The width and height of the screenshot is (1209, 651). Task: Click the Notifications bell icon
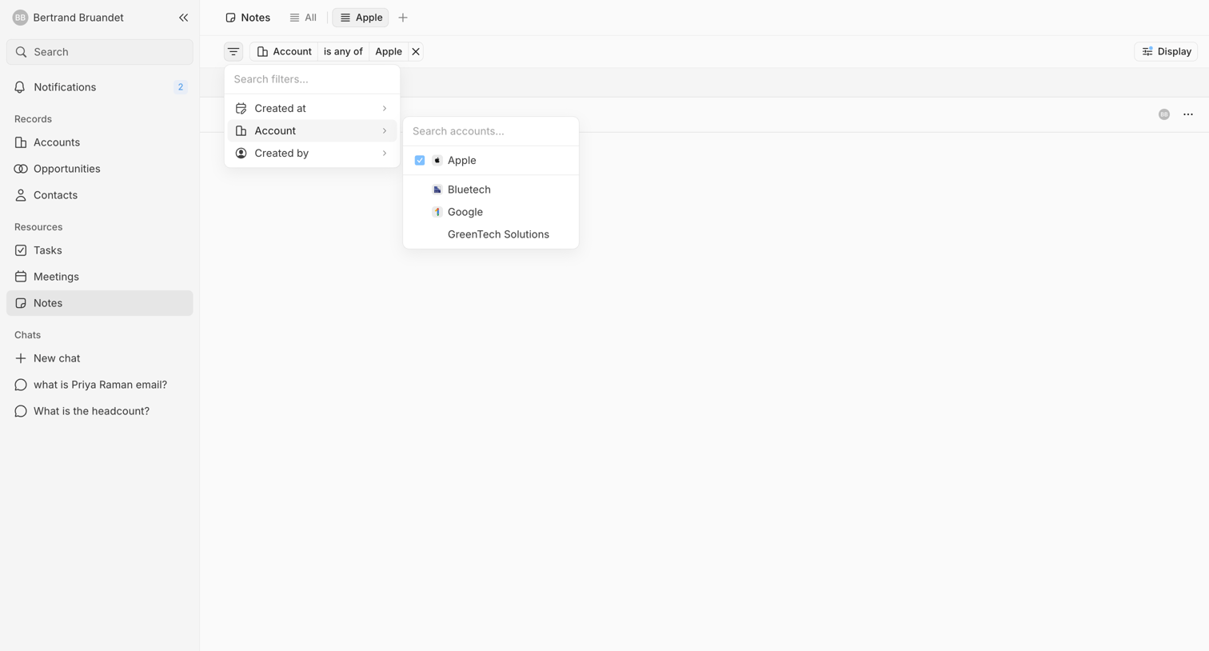click(x=21, y=87)
